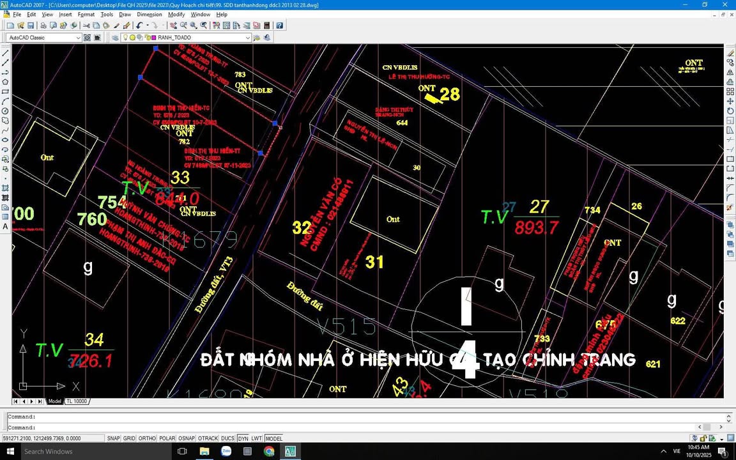The image size is (736, 460).
Task: Open the AutoCAD Classic workspace dropdown
Action: tap(79, 37)
